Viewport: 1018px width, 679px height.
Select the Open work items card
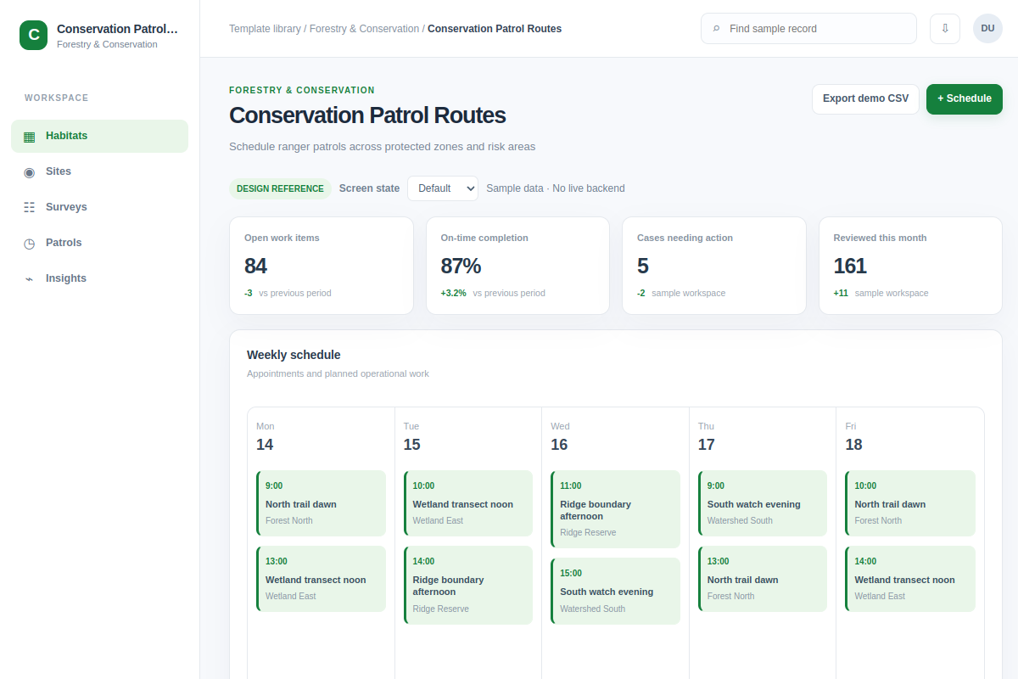click(x=322, y=266)
